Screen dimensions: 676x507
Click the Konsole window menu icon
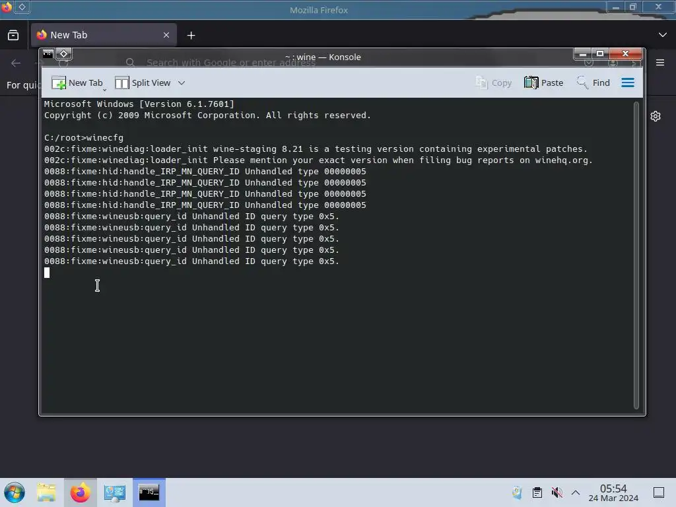click(48, 54)
